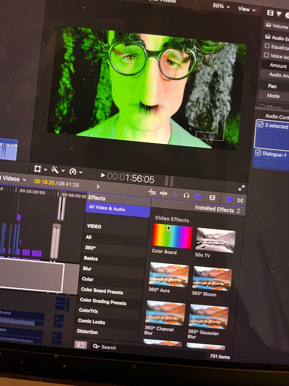Enter full-screen viewer with diagonal arrows icon
The height and width of the screenshot is (386, 289).
click(242, 188)
